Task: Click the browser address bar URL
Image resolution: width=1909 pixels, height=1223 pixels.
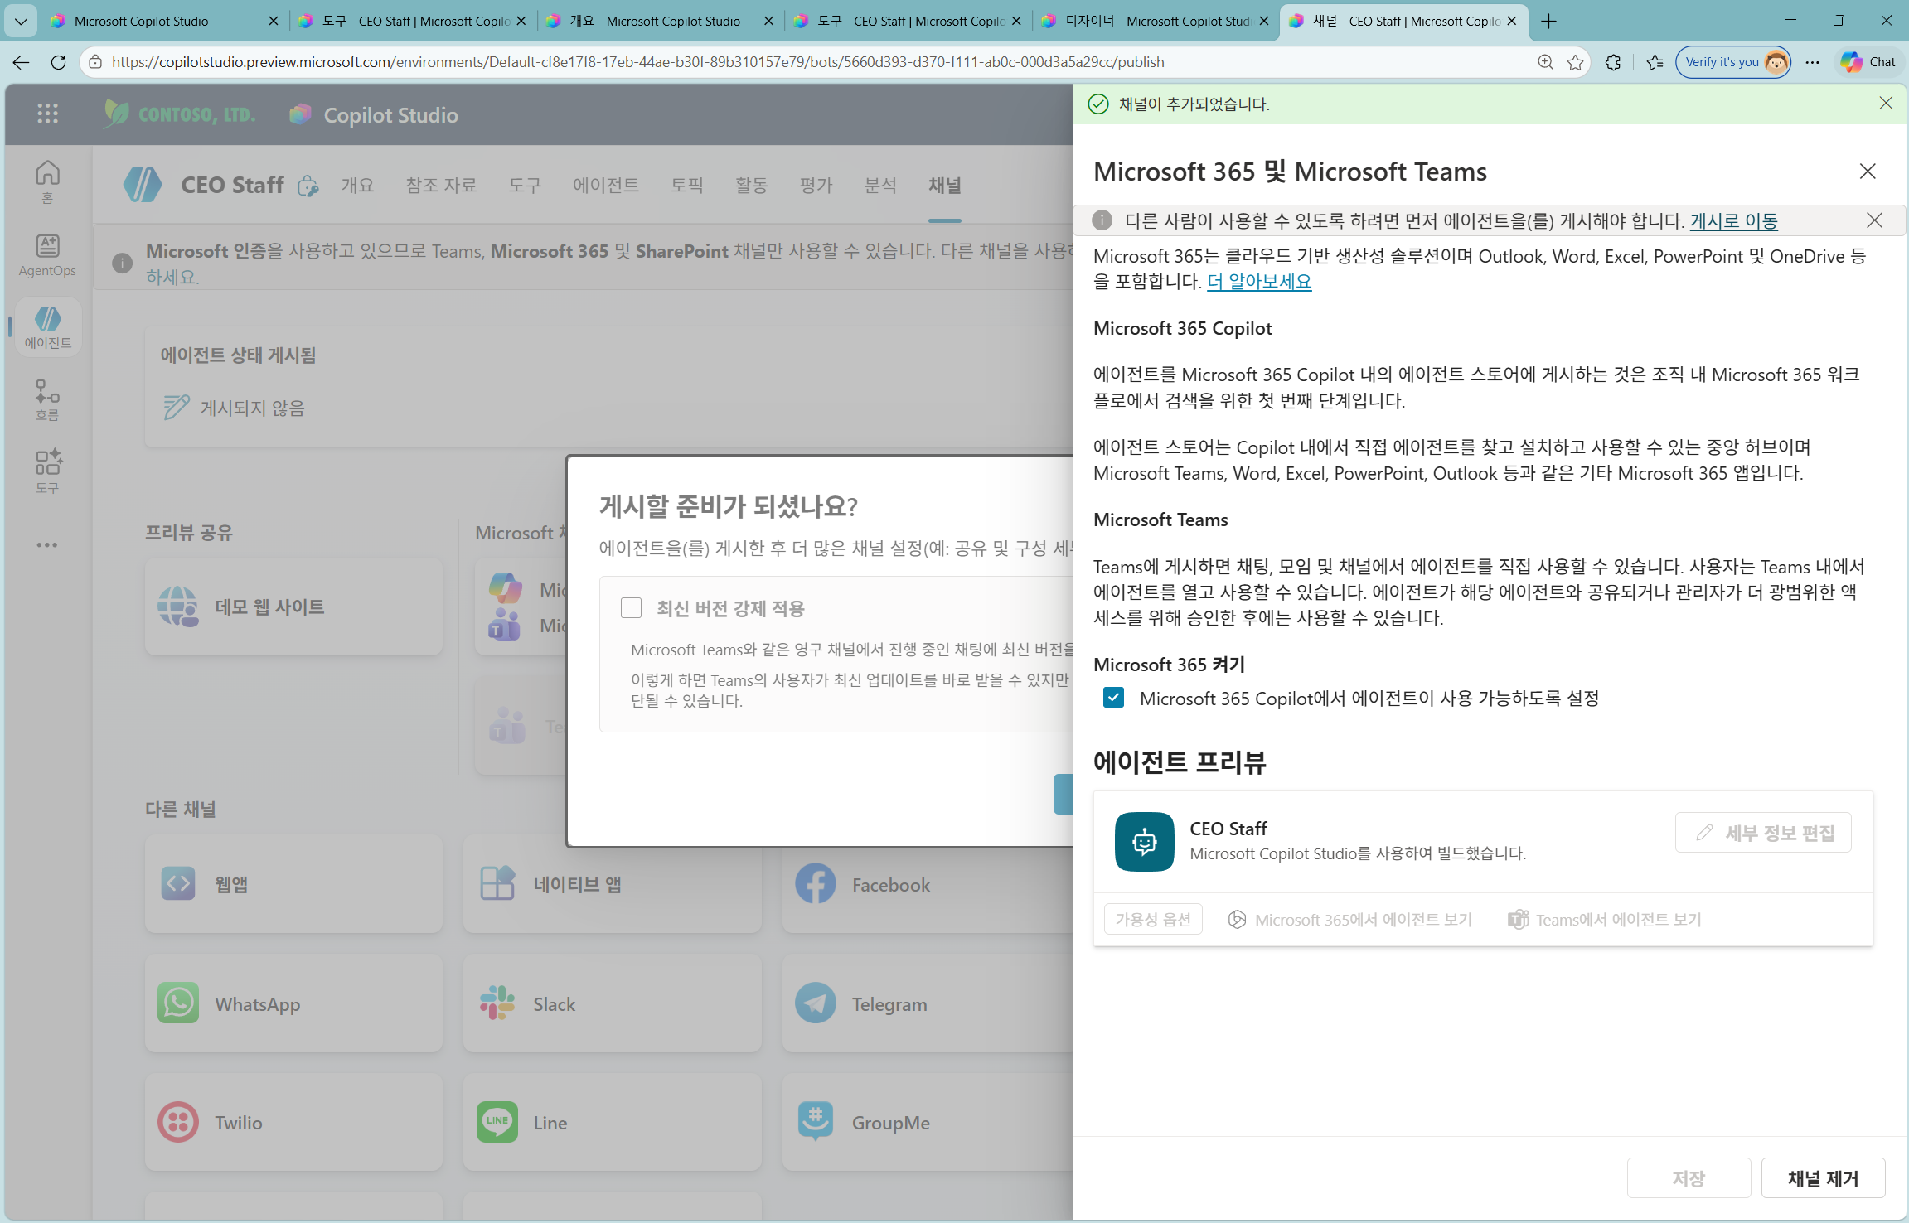Action: point(638,62)
